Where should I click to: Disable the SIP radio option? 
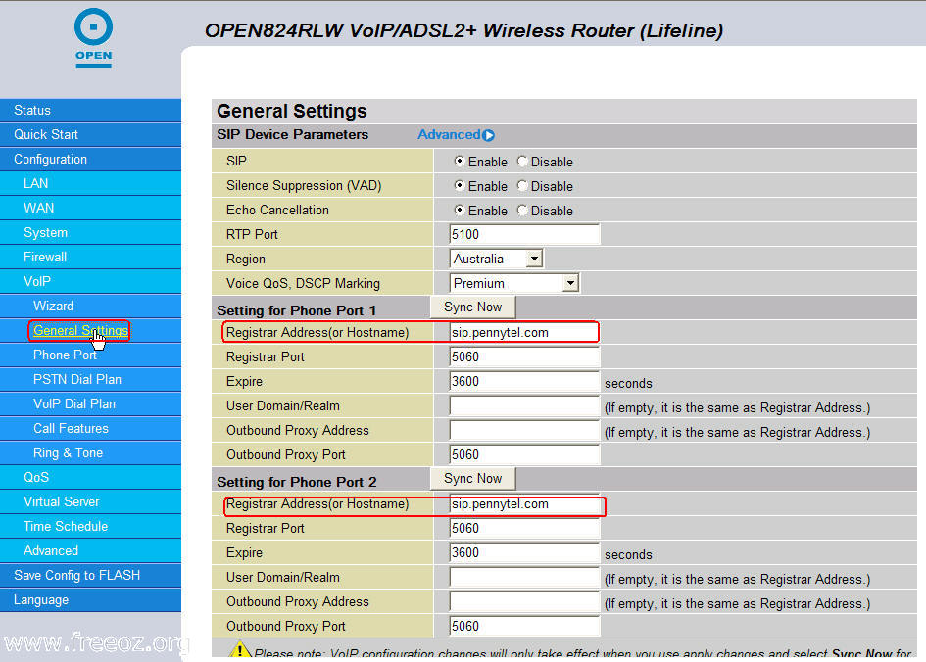tap(522, 162)
